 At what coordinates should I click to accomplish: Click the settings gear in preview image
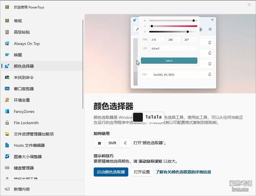[x=210, y=29]
